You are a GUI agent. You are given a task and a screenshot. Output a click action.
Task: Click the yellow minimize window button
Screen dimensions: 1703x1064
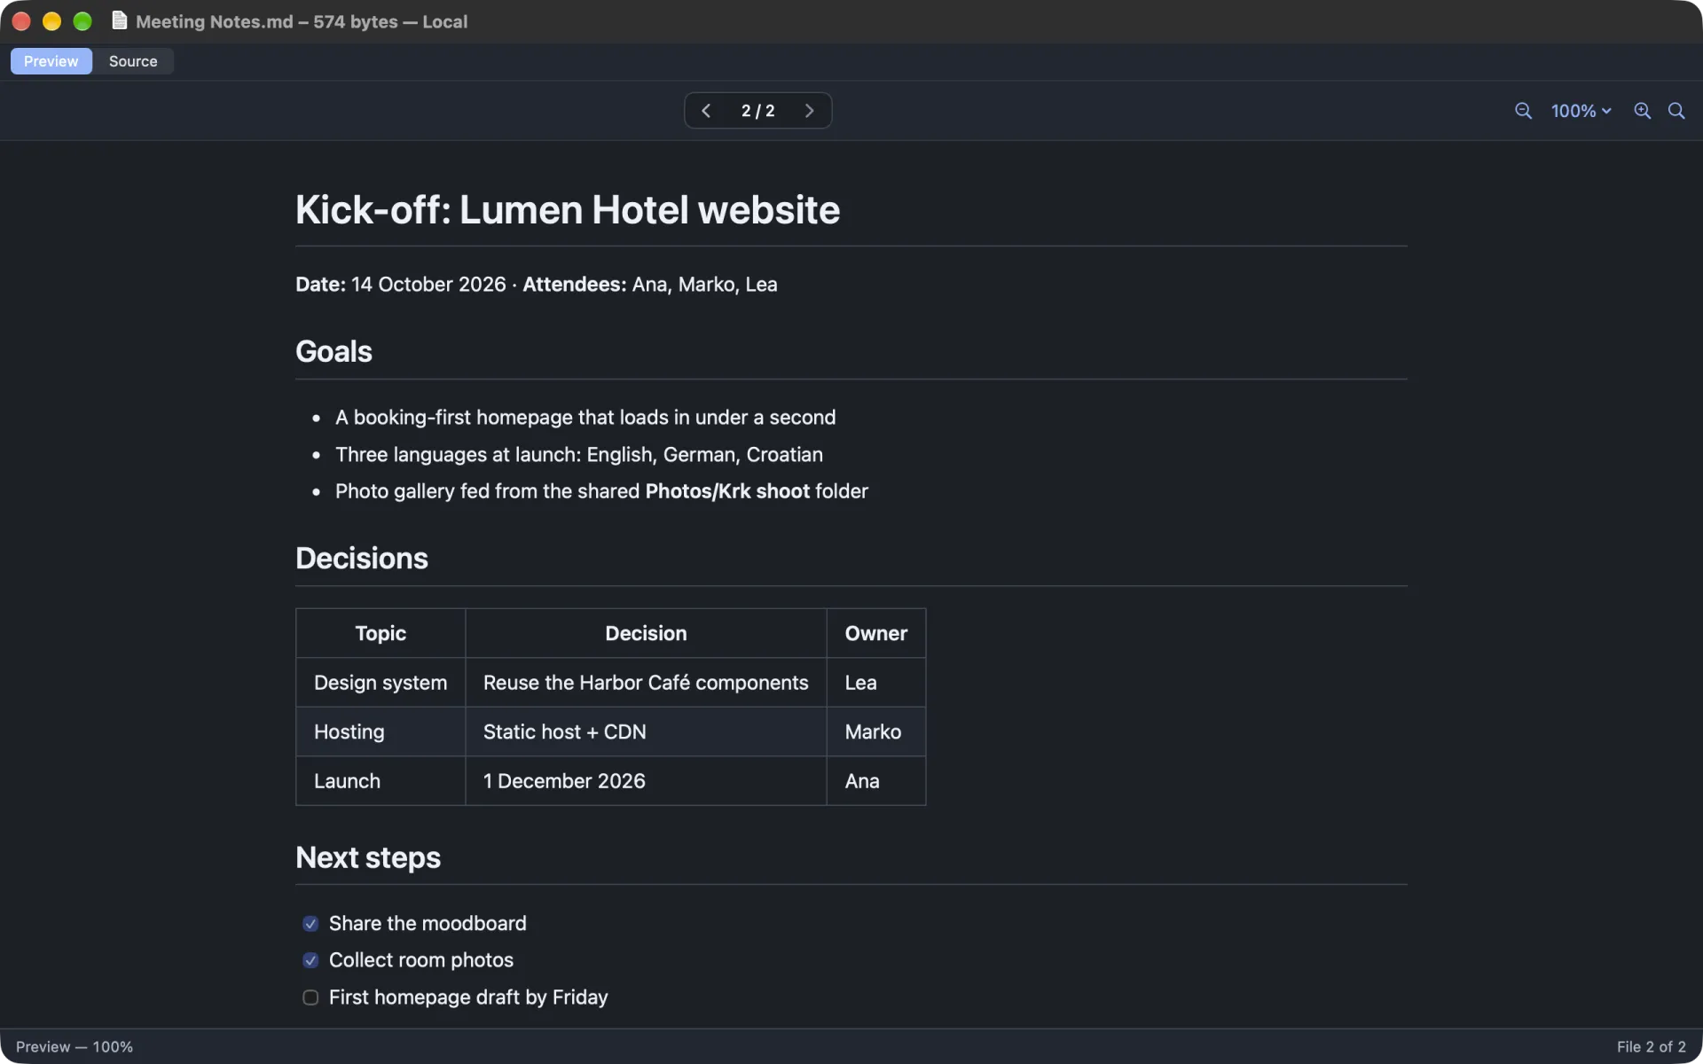51,21
